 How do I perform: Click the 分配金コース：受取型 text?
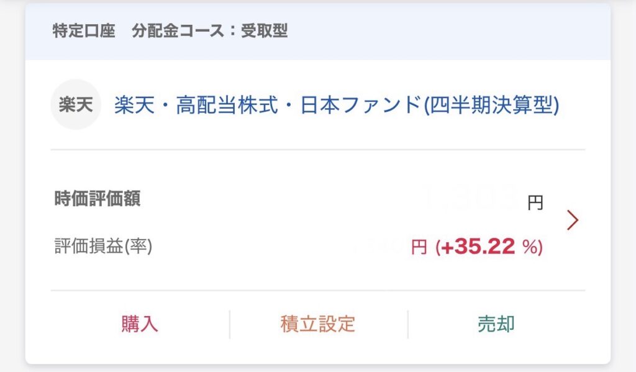(209, 32)
